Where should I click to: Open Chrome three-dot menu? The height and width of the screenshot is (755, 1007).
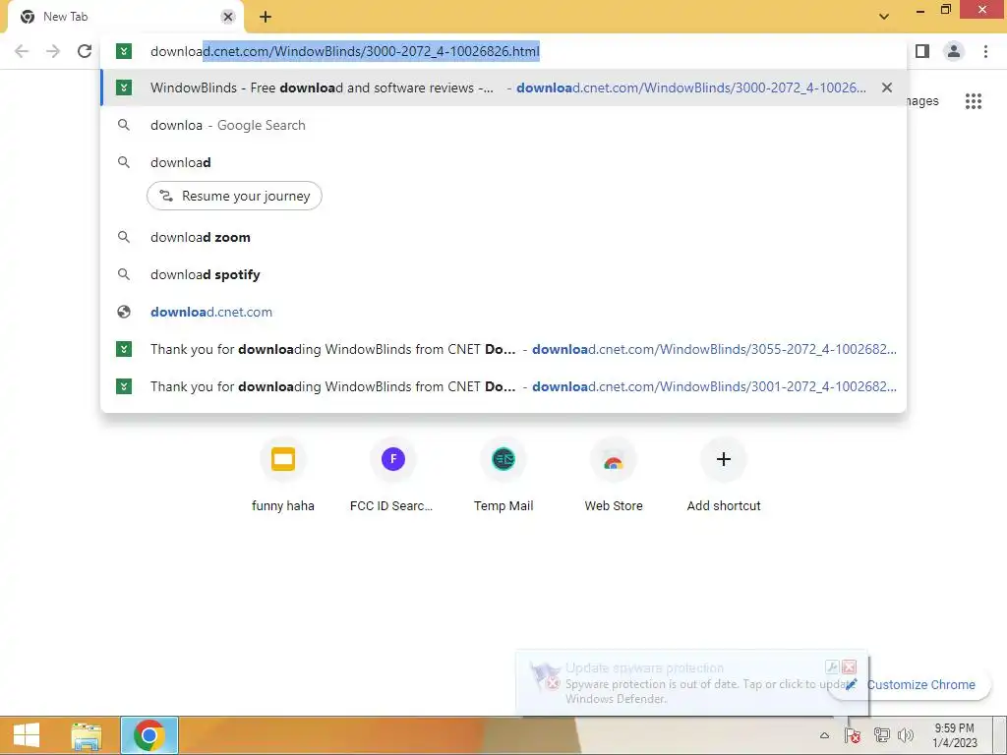click(985, 51)
